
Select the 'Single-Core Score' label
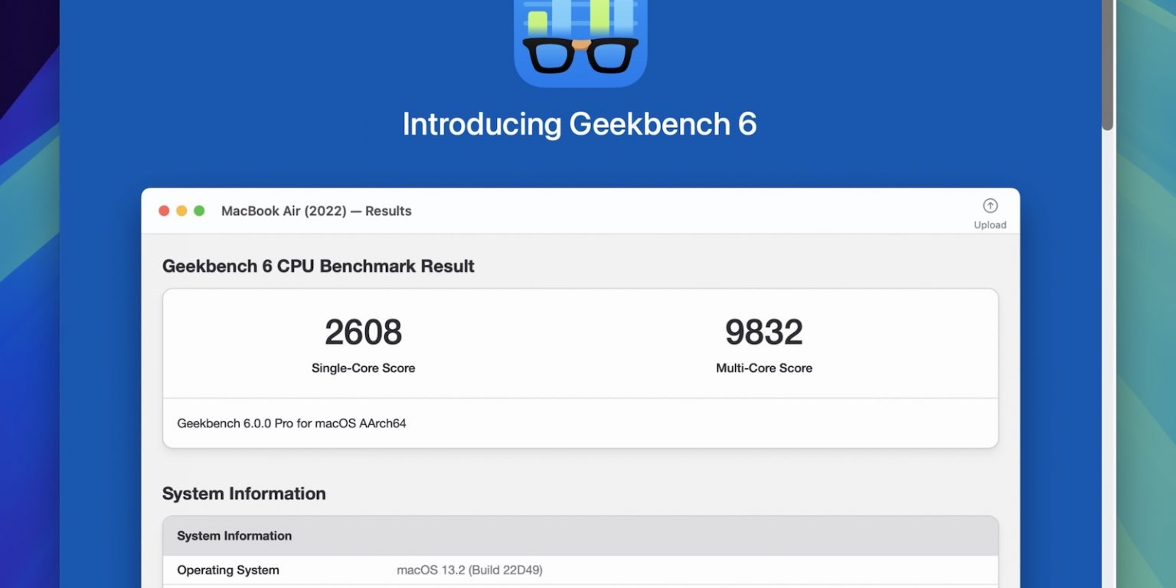[x=363, y=368]
